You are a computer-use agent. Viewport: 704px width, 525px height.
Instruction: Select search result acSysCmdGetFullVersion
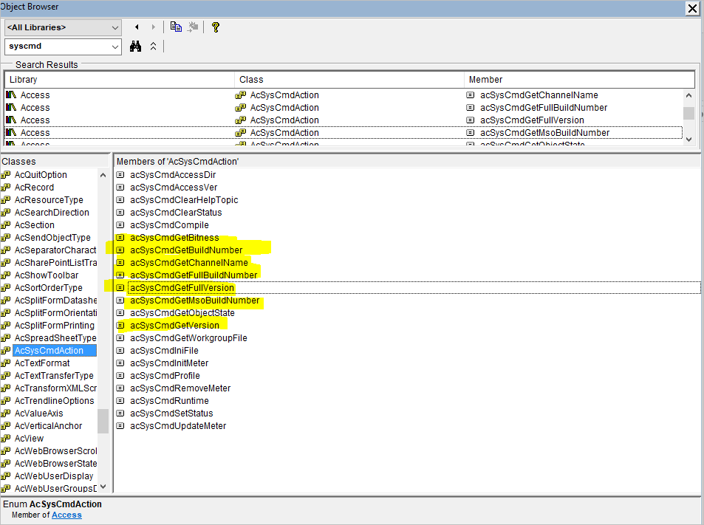532,120
